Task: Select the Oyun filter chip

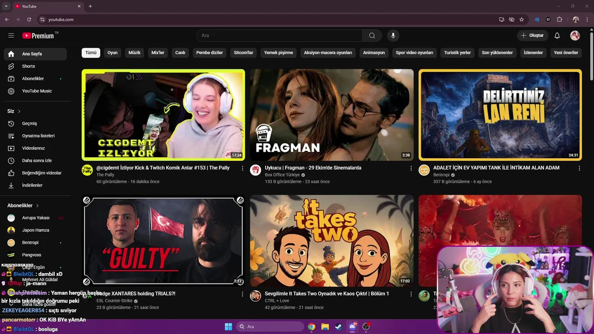Action: (112, 52)
